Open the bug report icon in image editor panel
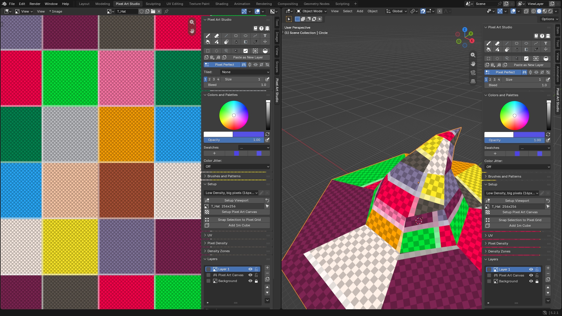Image resolution: width=562 pixels, height=316 pixels. 267,28
